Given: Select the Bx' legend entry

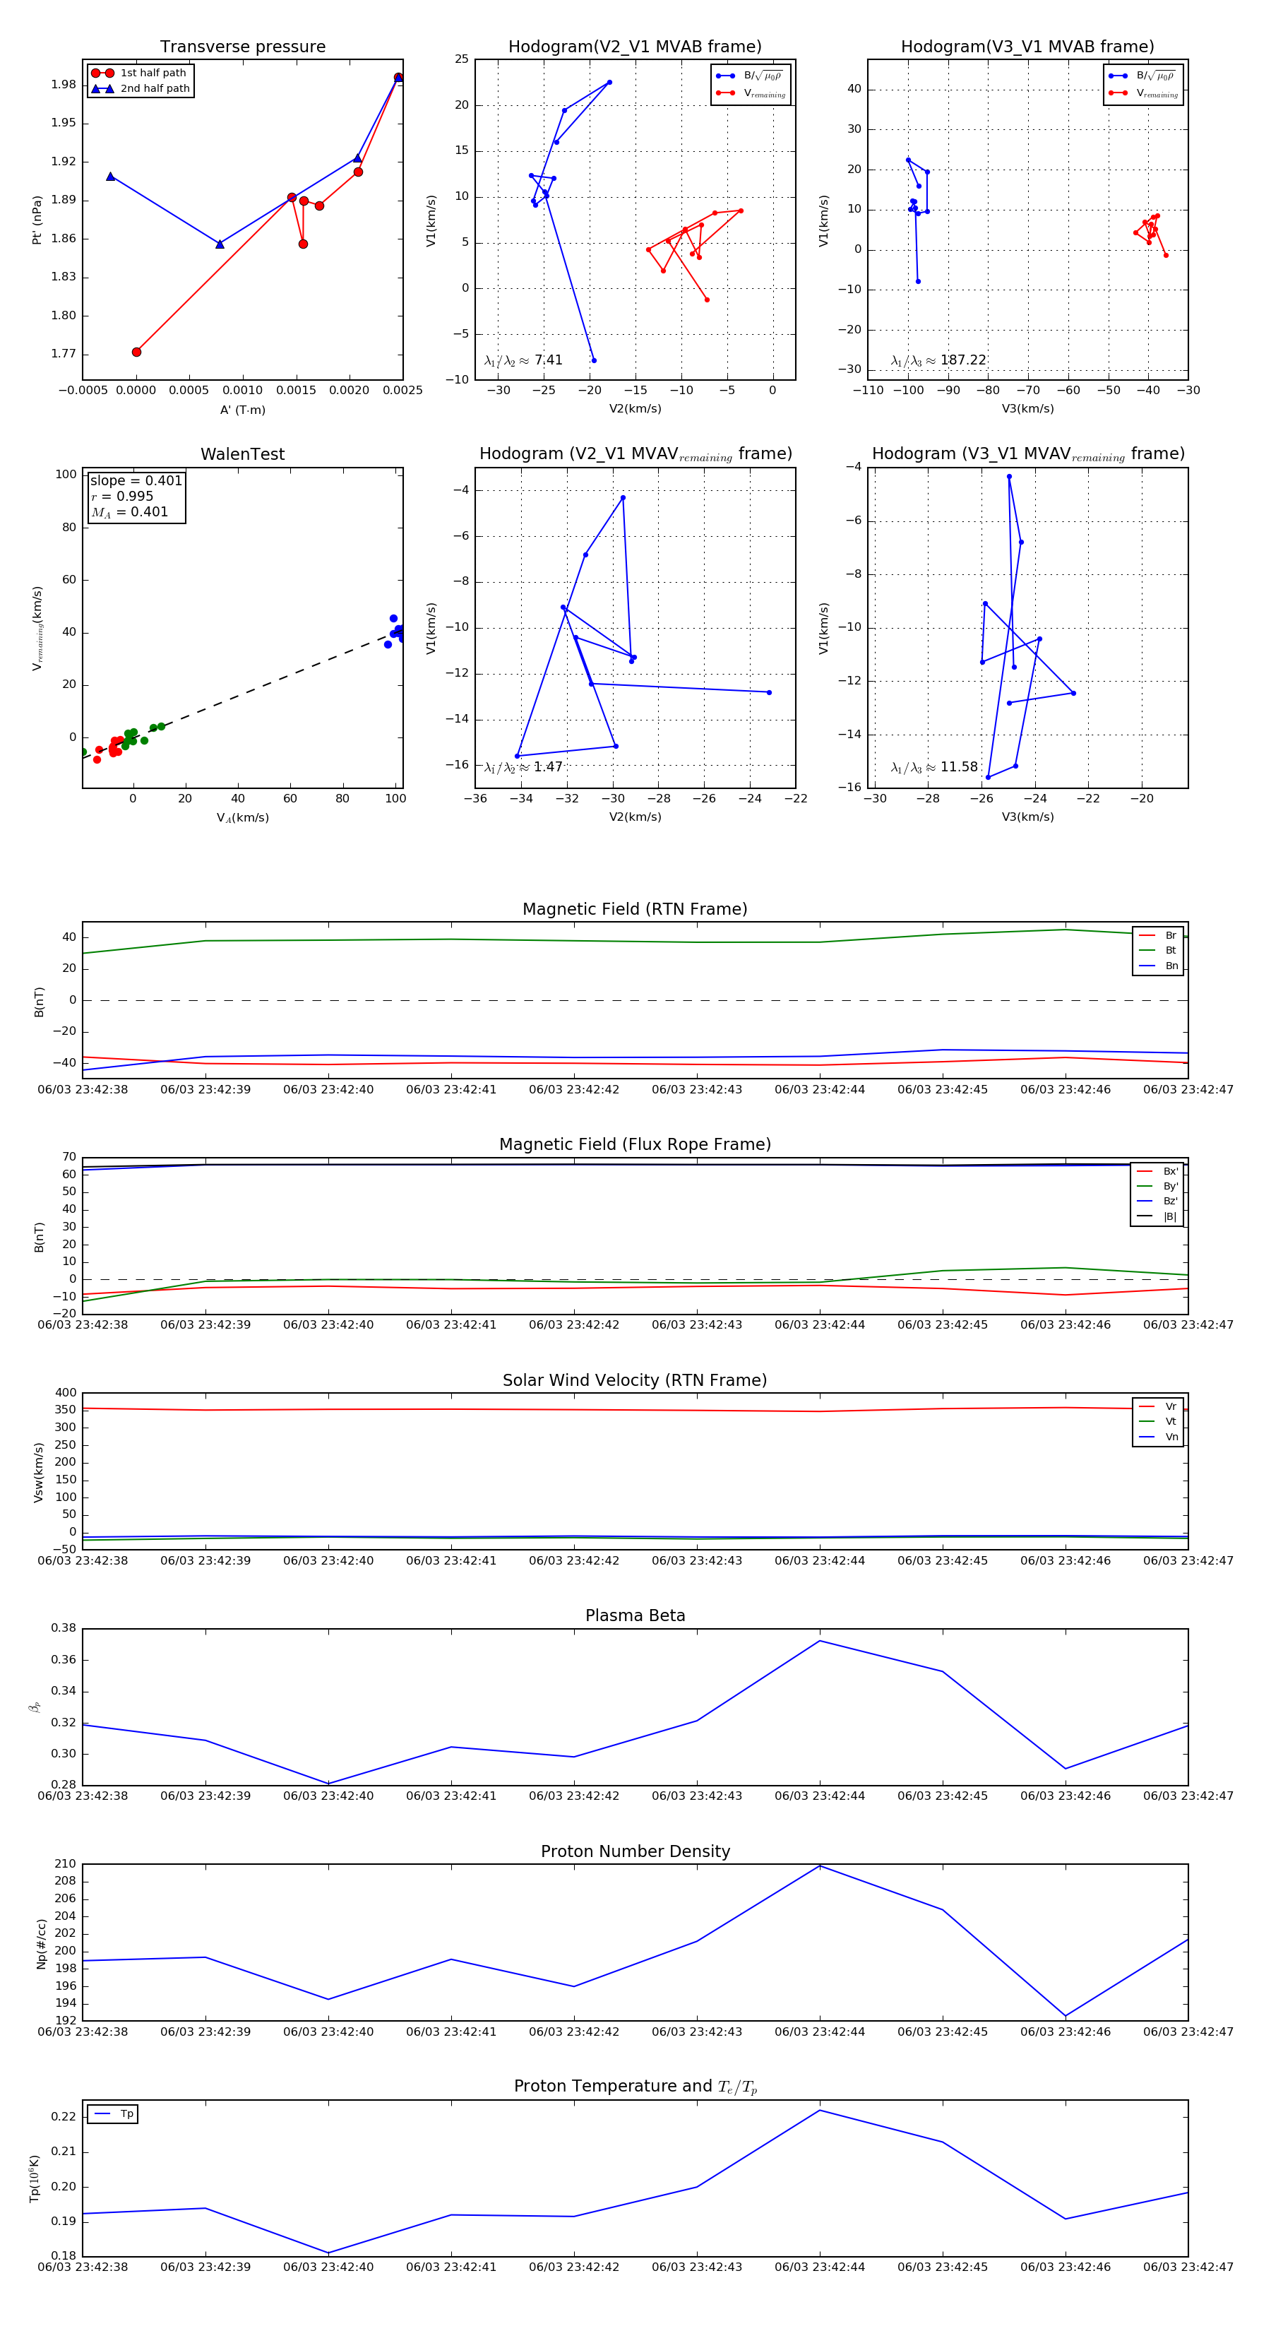Looking at the screenshot, I should click(x=1157, y=1171).
